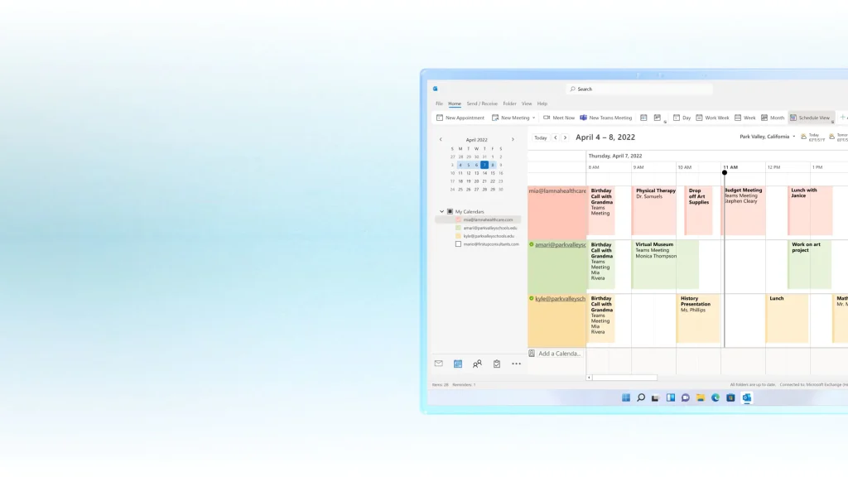Screen dimensions: 848x477
Task: Open the Send / Receive tab
Action: 482,104
